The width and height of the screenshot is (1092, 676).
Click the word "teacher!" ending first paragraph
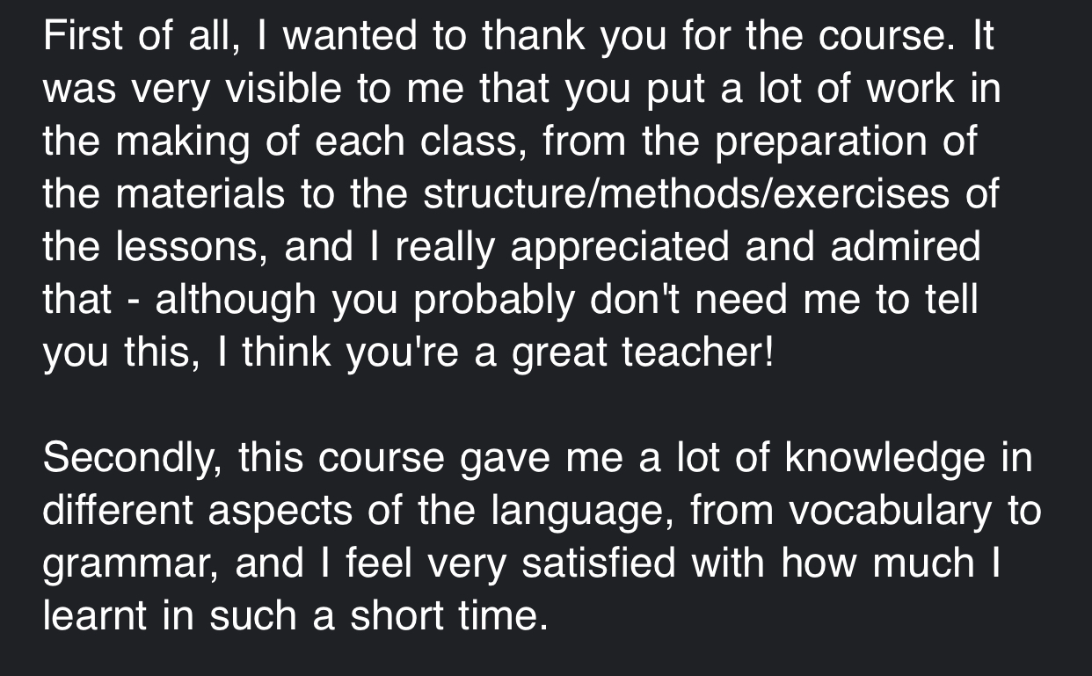pos(699,352)
